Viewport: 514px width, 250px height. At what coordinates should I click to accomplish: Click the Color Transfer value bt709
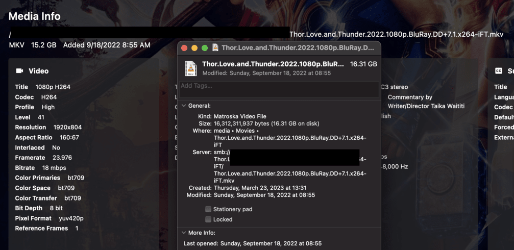72,198
